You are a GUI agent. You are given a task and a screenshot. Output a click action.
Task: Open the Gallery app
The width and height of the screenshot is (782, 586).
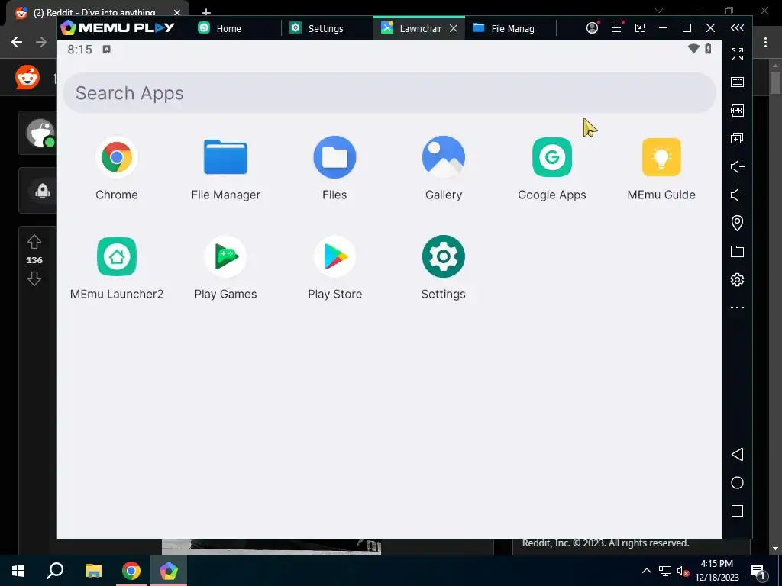tap(444, 157)
